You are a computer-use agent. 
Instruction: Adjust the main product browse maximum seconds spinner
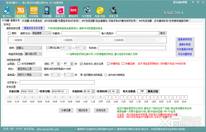click(x=72, y=64)
